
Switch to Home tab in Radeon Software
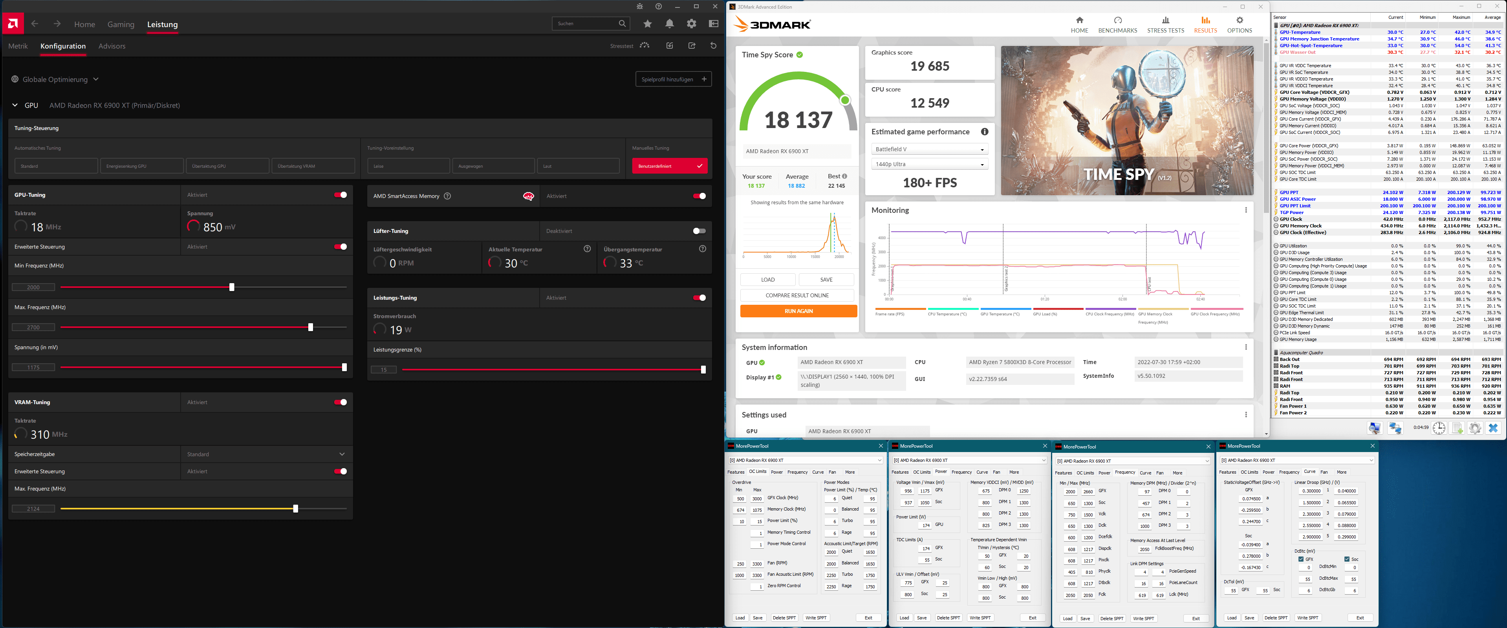coord(84,24)
